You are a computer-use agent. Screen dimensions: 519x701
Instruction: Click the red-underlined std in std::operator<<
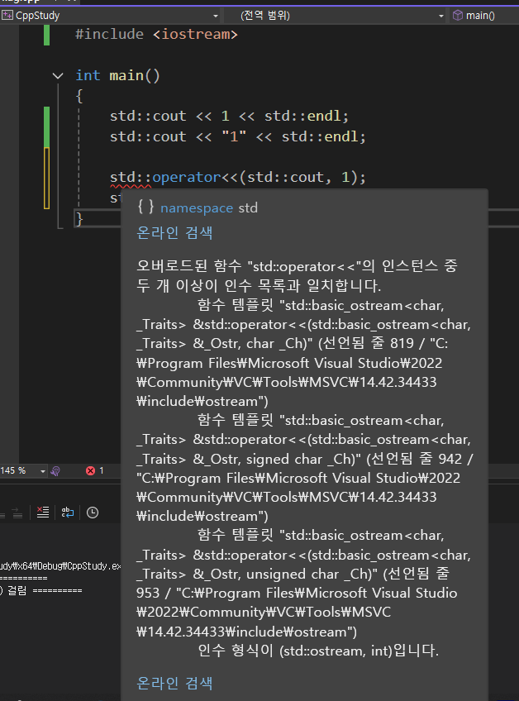[122, 178]
